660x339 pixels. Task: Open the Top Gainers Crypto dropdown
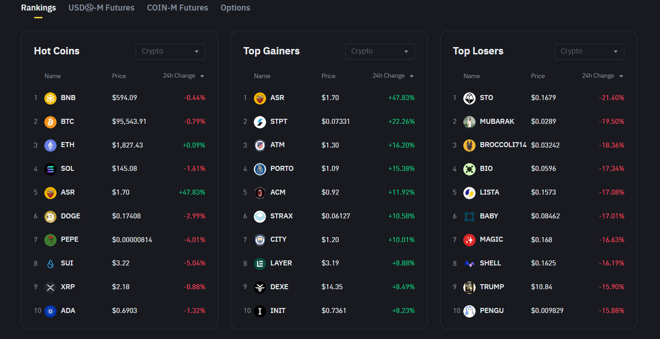[x=380, y=52]
